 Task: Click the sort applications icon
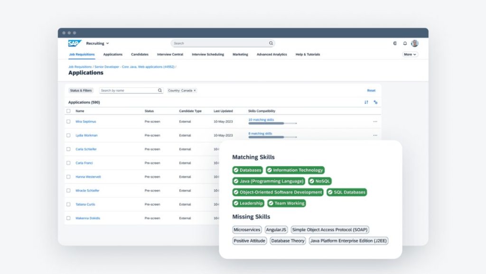click(366, 102)
